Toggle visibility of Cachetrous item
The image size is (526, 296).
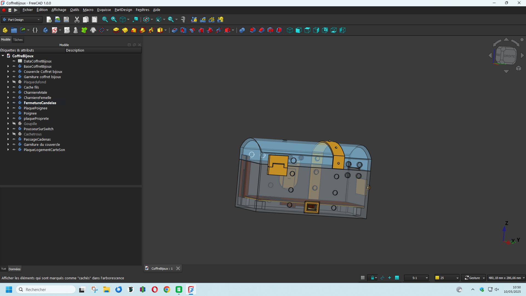click(14, 134)
